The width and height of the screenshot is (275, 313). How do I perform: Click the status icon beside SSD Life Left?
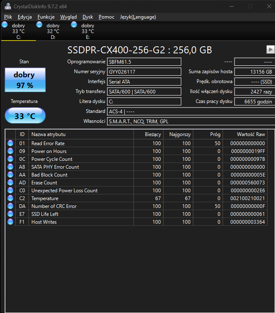coord(10,214)
